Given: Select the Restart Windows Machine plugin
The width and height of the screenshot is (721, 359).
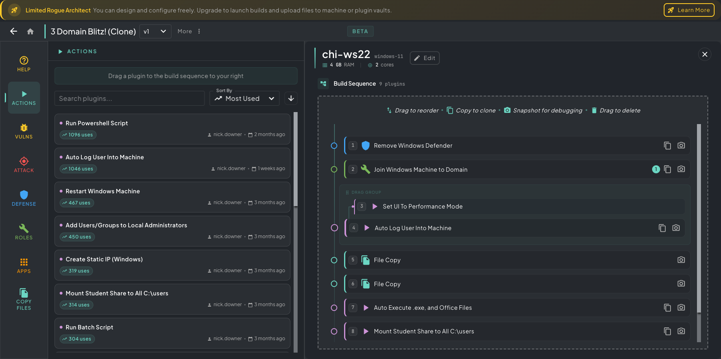Looking at the screenshot, I should (x=172, y=197).
